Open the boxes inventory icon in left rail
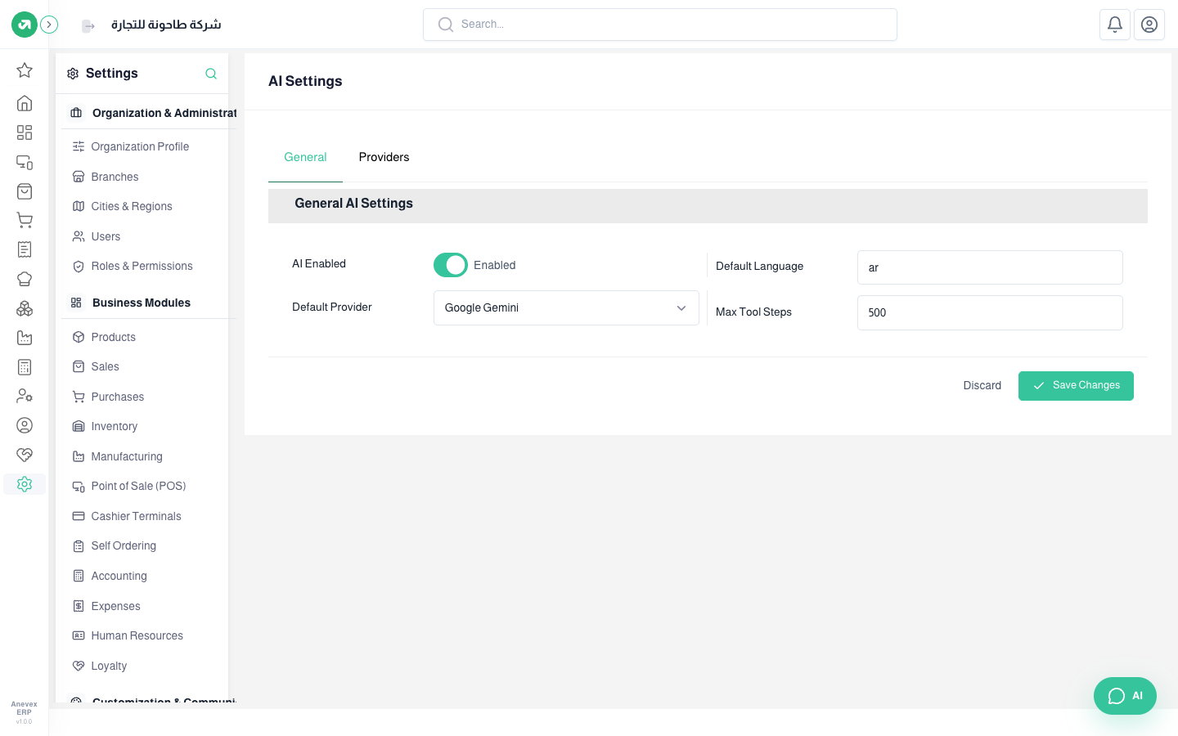This screenshot has height=736, width=1178. point(25,308)
